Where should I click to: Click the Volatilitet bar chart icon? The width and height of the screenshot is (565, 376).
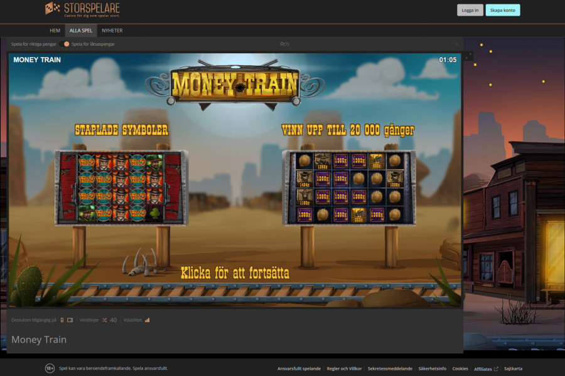147,320
